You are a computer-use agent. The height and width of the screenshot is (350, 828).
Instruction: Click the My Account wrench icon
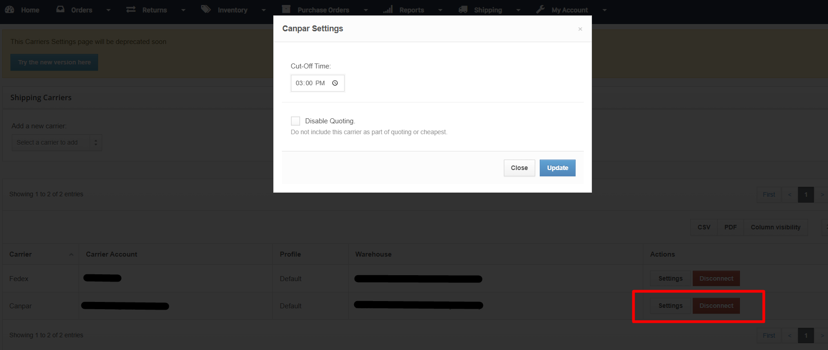(540, 10)
